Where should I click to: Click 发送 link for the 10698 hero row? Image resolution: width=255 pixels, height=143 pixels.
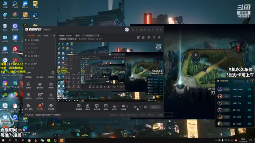coord(249,89)
